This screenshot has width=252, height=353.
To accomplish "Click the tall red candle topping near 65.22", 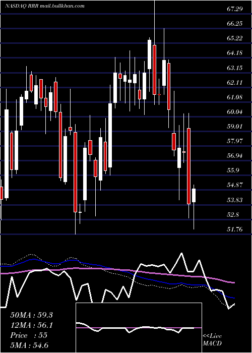I will tap(154, 70).
